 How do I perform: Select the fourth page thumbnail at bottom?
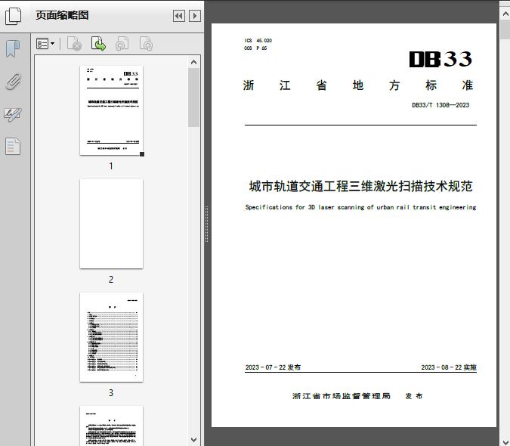[x=111, y=426]
